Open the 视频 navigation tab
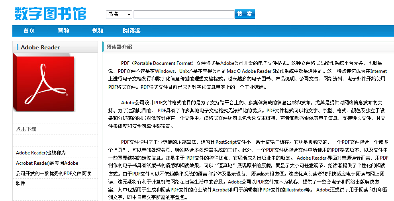The height and width of the screenshot is (201, 394). (98, 31)
